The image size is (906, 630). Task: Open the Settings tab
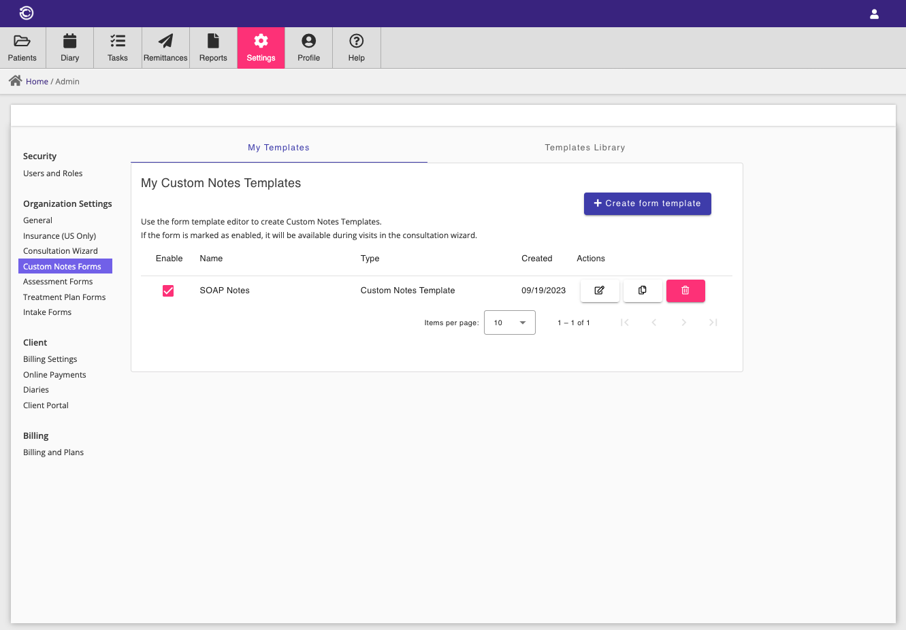point(261,47)
